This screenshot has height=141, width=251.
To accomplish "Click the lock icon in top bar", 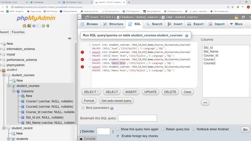I will [236, 17].
